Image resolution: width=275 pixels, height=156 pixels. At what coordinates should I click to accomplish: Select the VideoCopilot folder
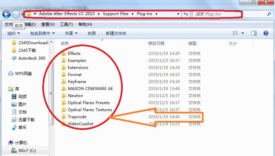click(80, 124)
